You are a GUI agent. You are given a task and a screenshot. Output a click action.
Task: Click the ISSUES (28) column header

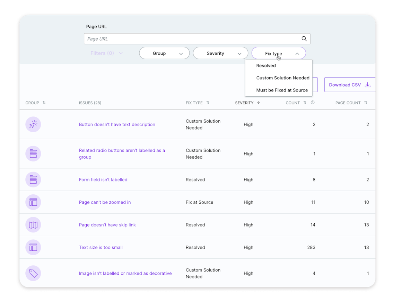[90, 103]
